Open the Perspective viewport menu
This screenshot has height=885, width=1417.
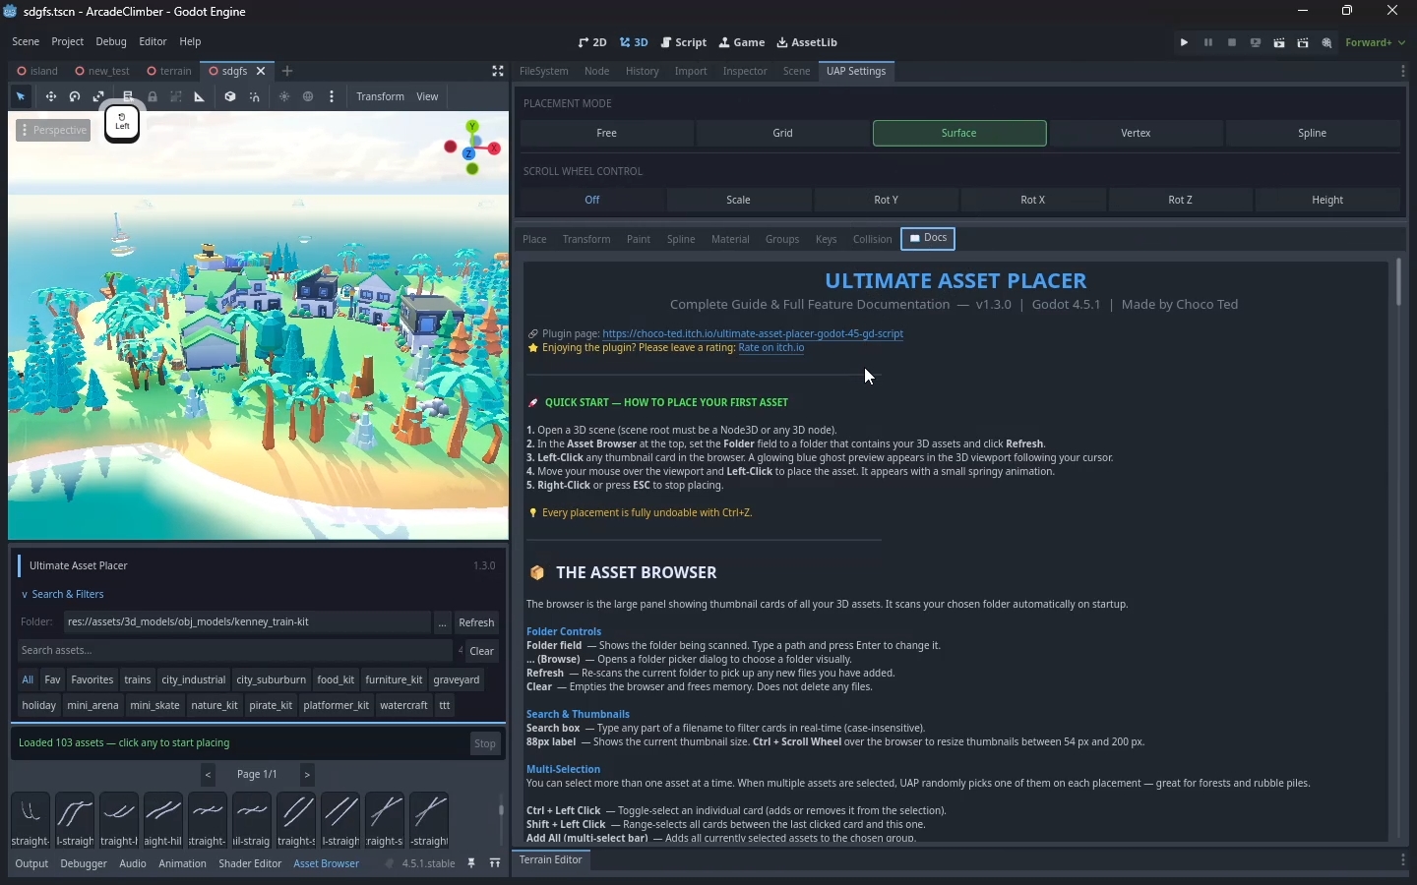point(54,131)
